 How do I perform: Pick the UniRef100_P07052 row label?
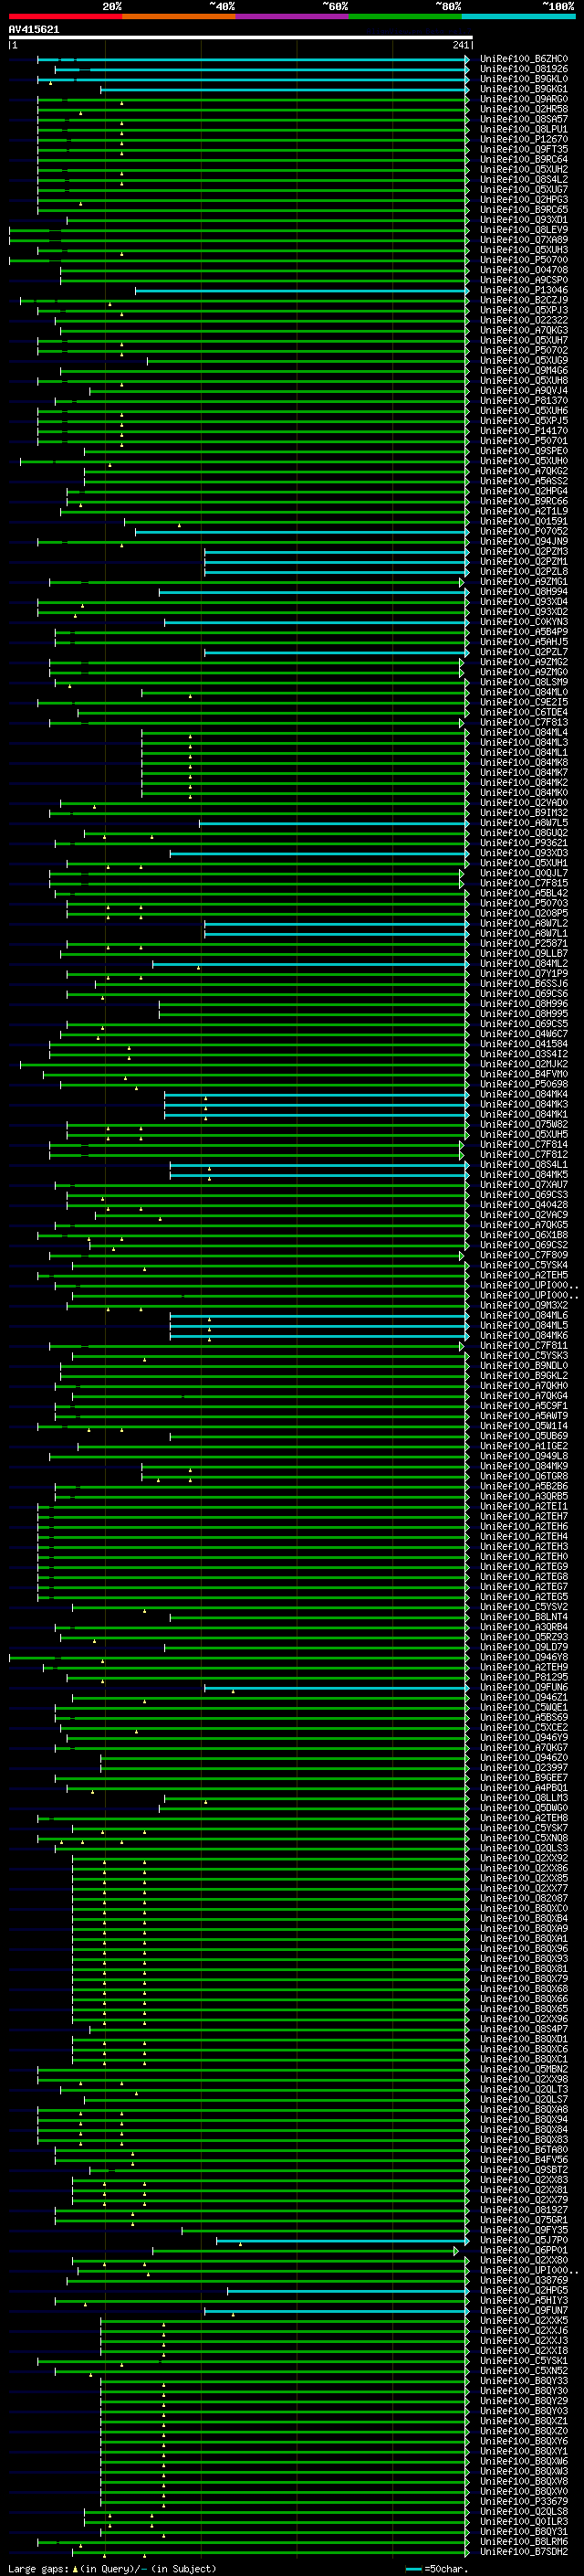coord(523,531)
